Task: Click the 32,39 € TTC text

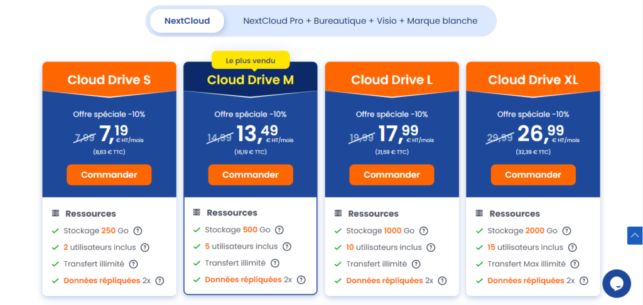Action: coord(533,152)
